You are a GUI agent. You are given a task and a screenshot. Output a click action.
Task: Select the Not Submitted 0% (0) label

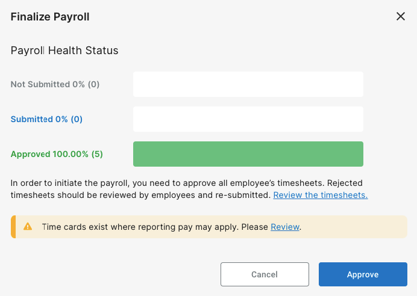pos(55,84)
